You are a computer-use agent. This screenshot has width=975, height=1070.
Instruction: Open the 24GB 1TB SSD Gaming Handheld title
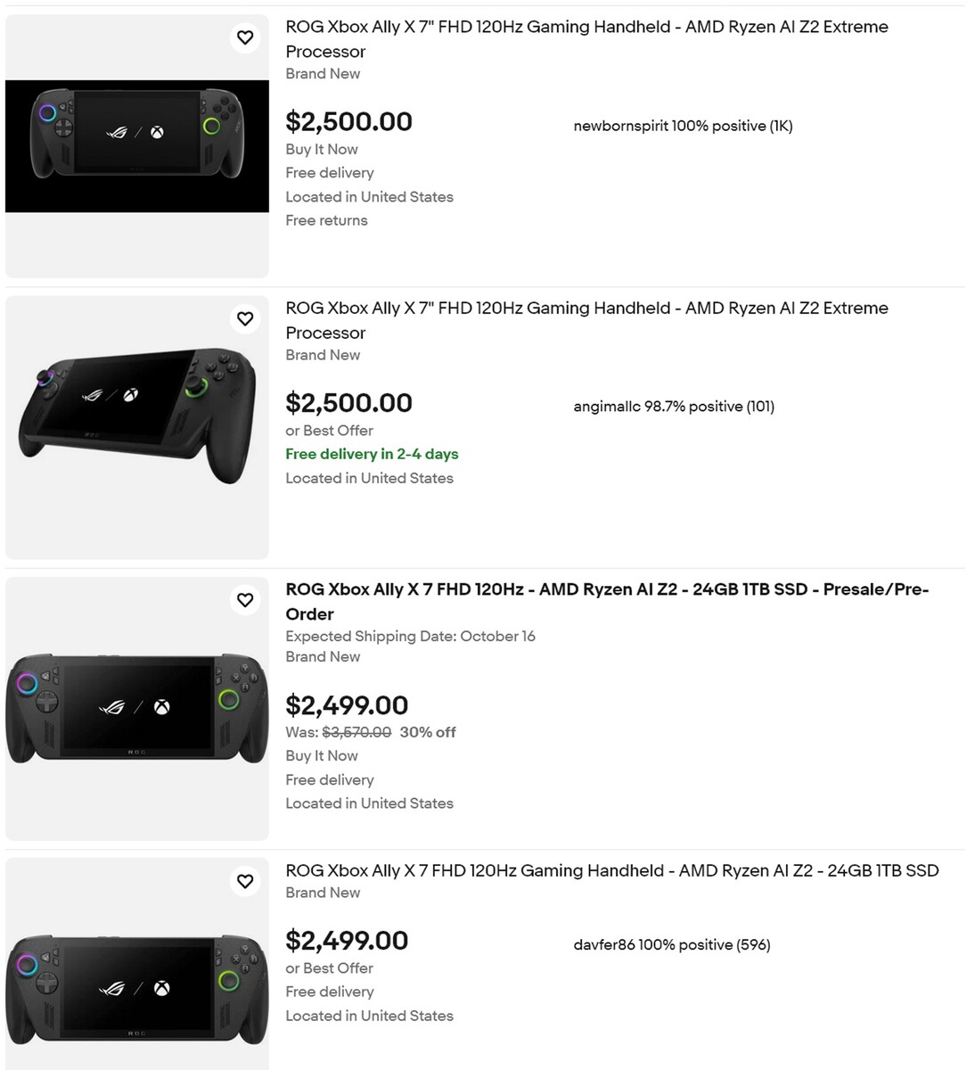611,870
